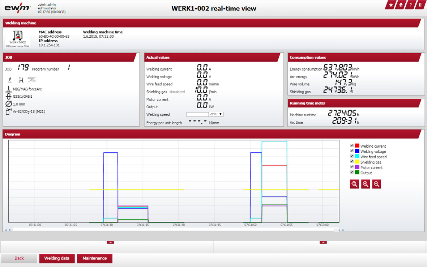Click the red Welding current color swatch
This screenshot has width=427, height=267.
pyautogui.click(x=357, y=146)
